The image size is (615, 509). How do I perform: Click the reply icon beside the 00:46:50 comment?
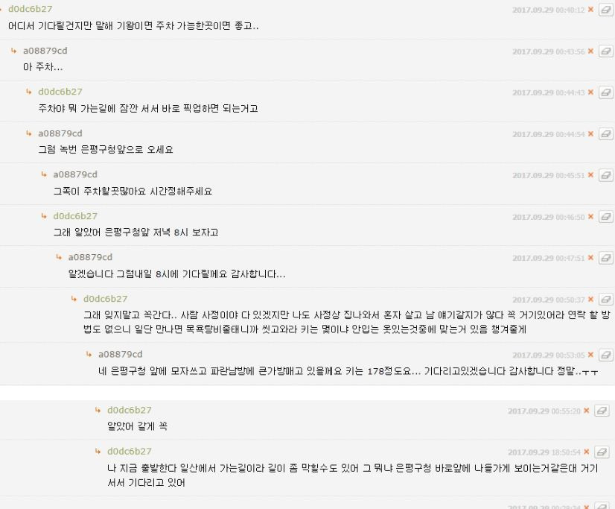point(605,217)
